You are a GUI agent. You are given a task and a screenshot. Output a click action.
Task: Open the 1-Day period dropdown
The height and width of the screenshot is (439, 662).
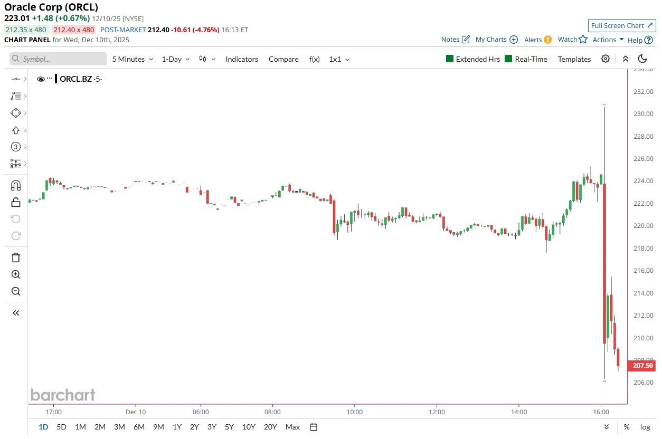(x=175, y=59)
